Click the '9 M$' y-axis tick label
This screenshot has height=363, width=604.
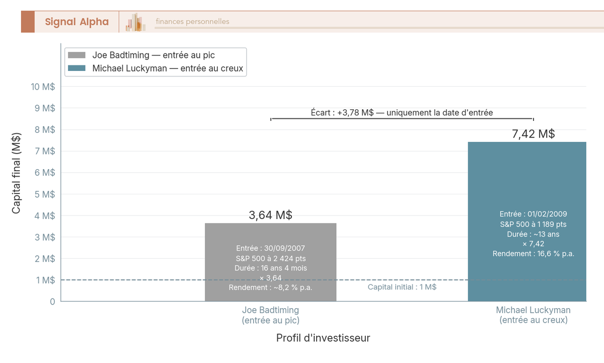pyautogui.click(x=45, y=108)
